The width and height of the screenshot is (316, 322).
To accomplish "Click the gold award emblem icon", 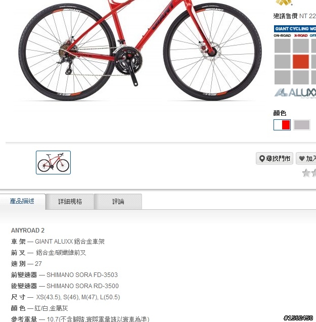I will click(284, 3).
